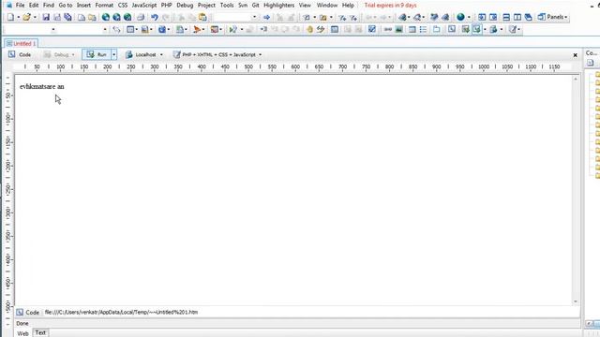Image resolution: width=600 pixels, height=337 pixels.
Task: Click the hand icon in second toolbar
Action: tap(309, 29)
